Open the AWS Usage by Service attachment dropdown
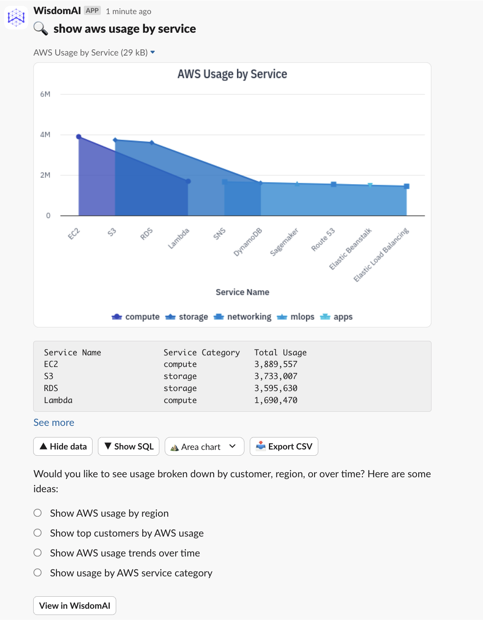Viewport: 483px width, 622px height. click(x=152, y=53)
